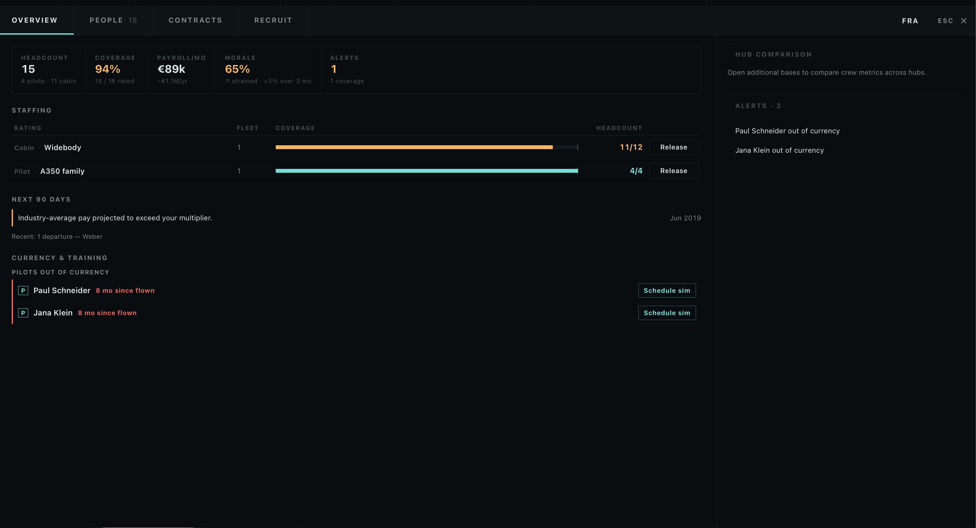Click the 11/12 headcount value

click(631, 147)
